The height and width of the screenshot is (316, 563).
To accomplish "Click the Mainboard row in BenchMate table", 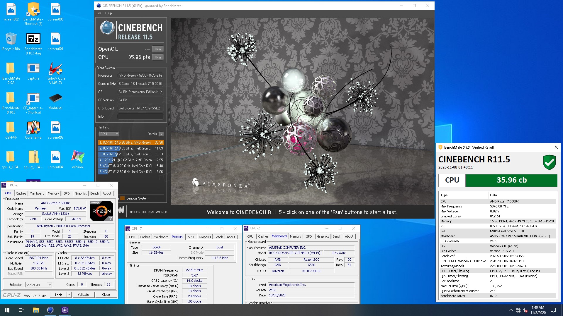I will pos(498,236).
